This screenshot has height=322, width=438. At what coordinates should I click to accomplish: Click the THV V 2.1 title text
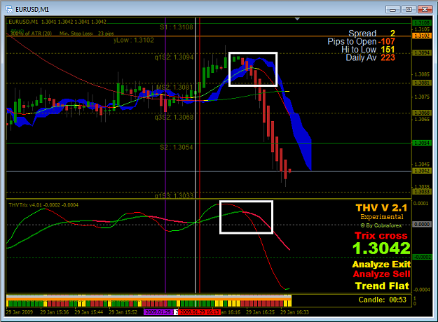(x=381, y=208)
